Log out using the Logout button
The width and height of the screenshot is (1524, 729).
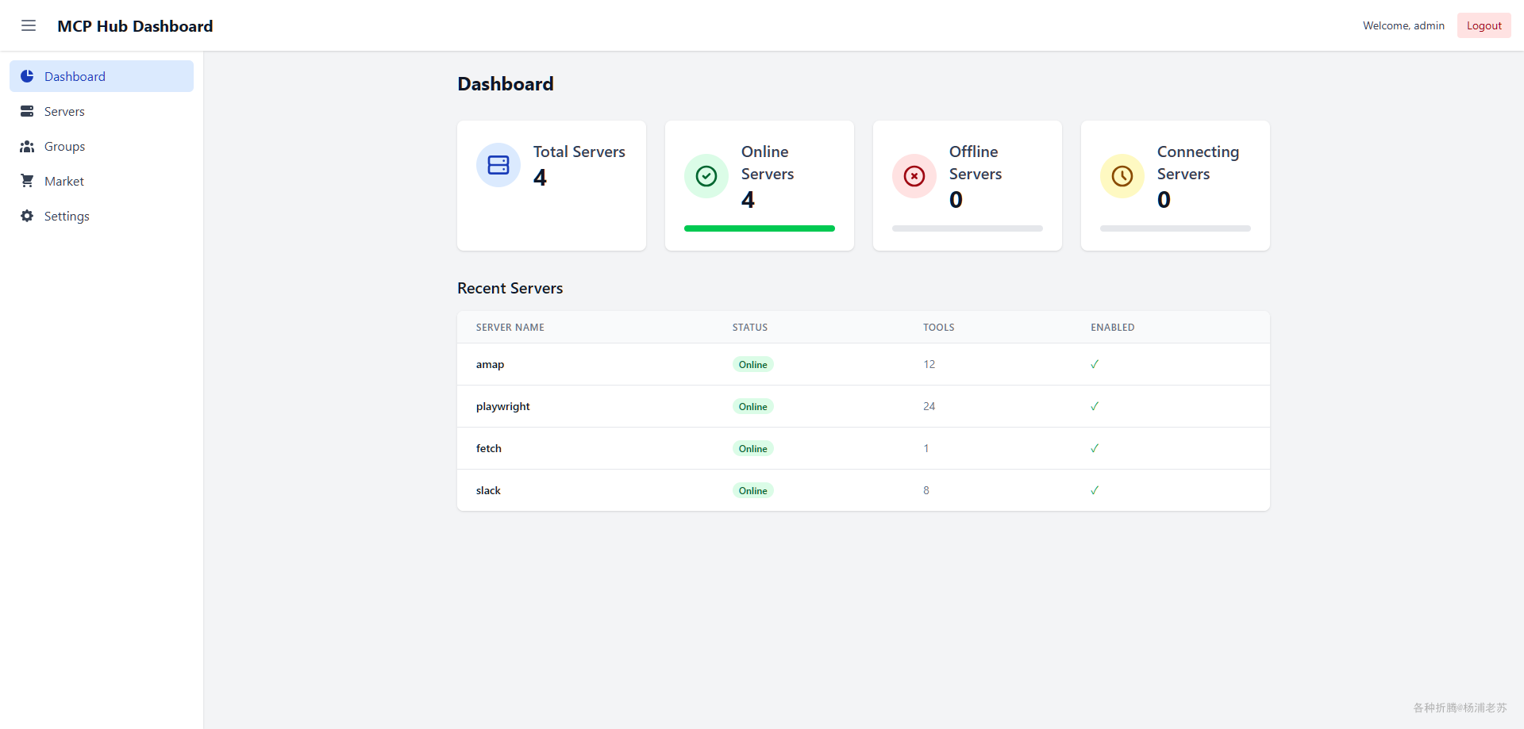coord(1484,25)
